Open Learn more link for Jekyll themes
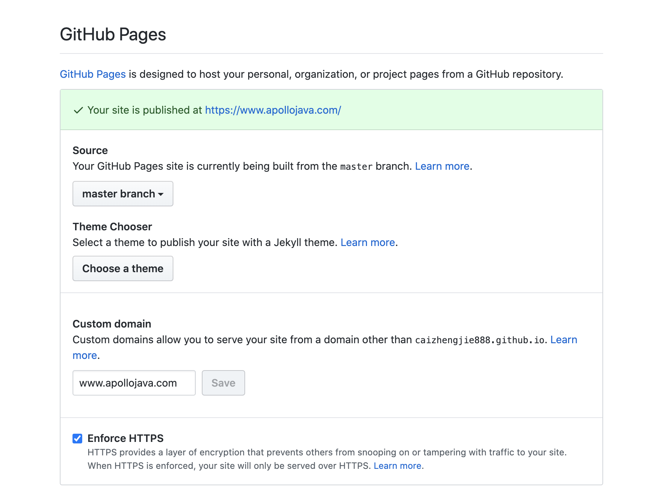The image size is (648, 501). point(368,243)
